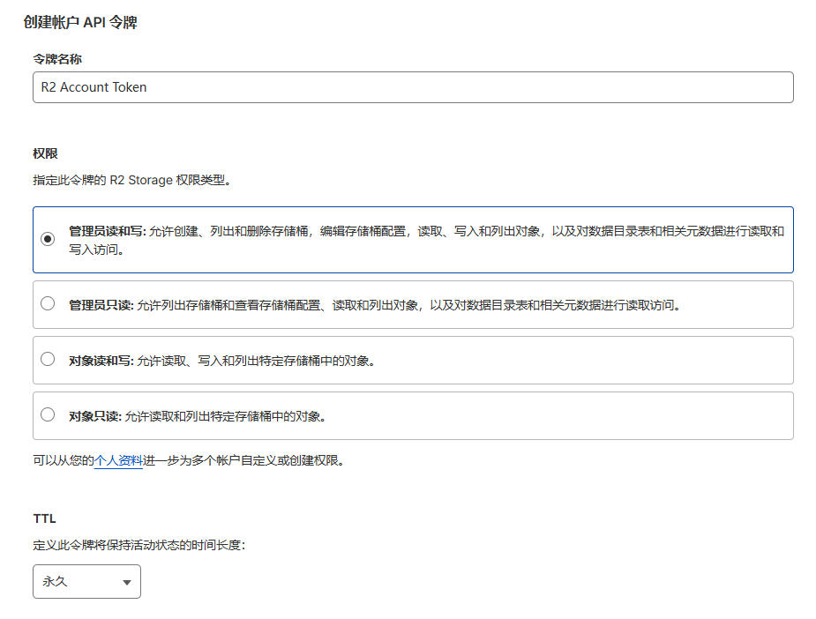
Task: Select the 管理员只读 radio button
Action: tap(48, 303)
